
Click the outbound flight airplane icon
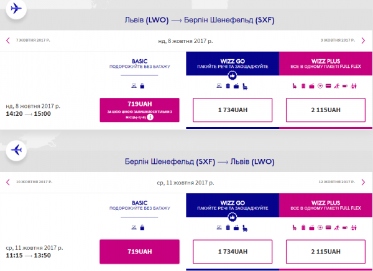coord(16,9)
